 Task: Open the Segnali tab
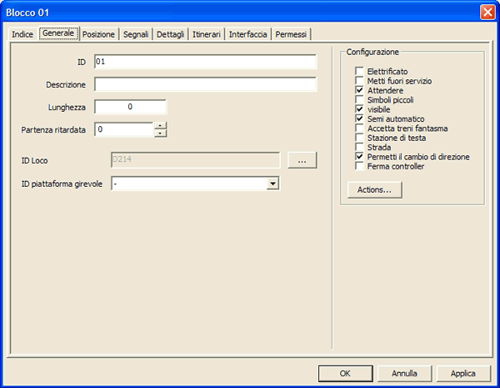pos(136,34)
